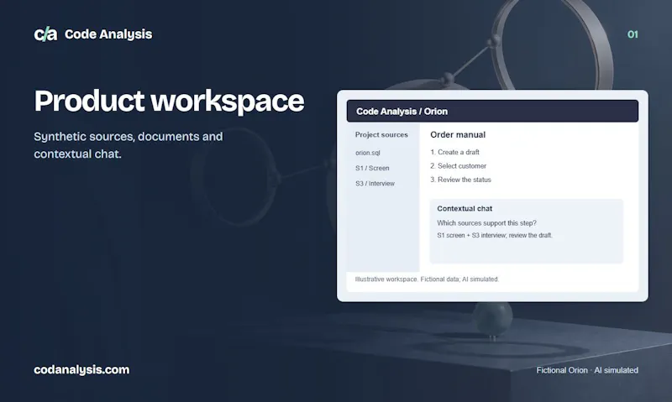Click the question Which sources support this step?

[x=486, y=223]
